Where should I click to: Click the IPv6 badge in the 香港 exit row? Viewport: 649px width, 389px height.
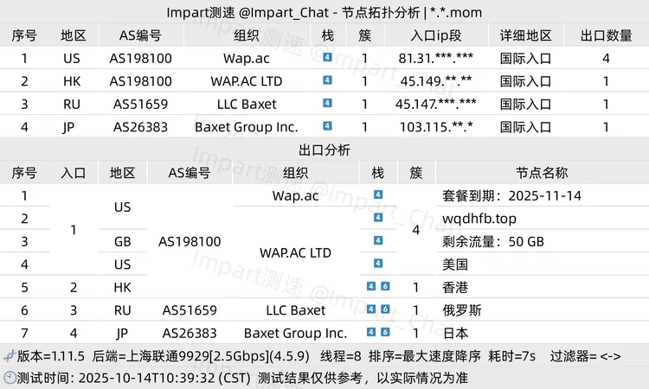point(384,286)
